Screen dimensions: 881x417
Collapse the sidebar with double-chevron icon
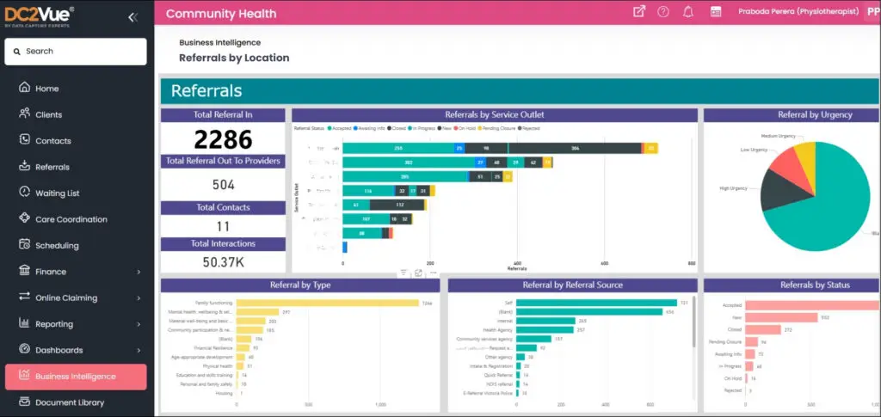click(x=132, y=17)
